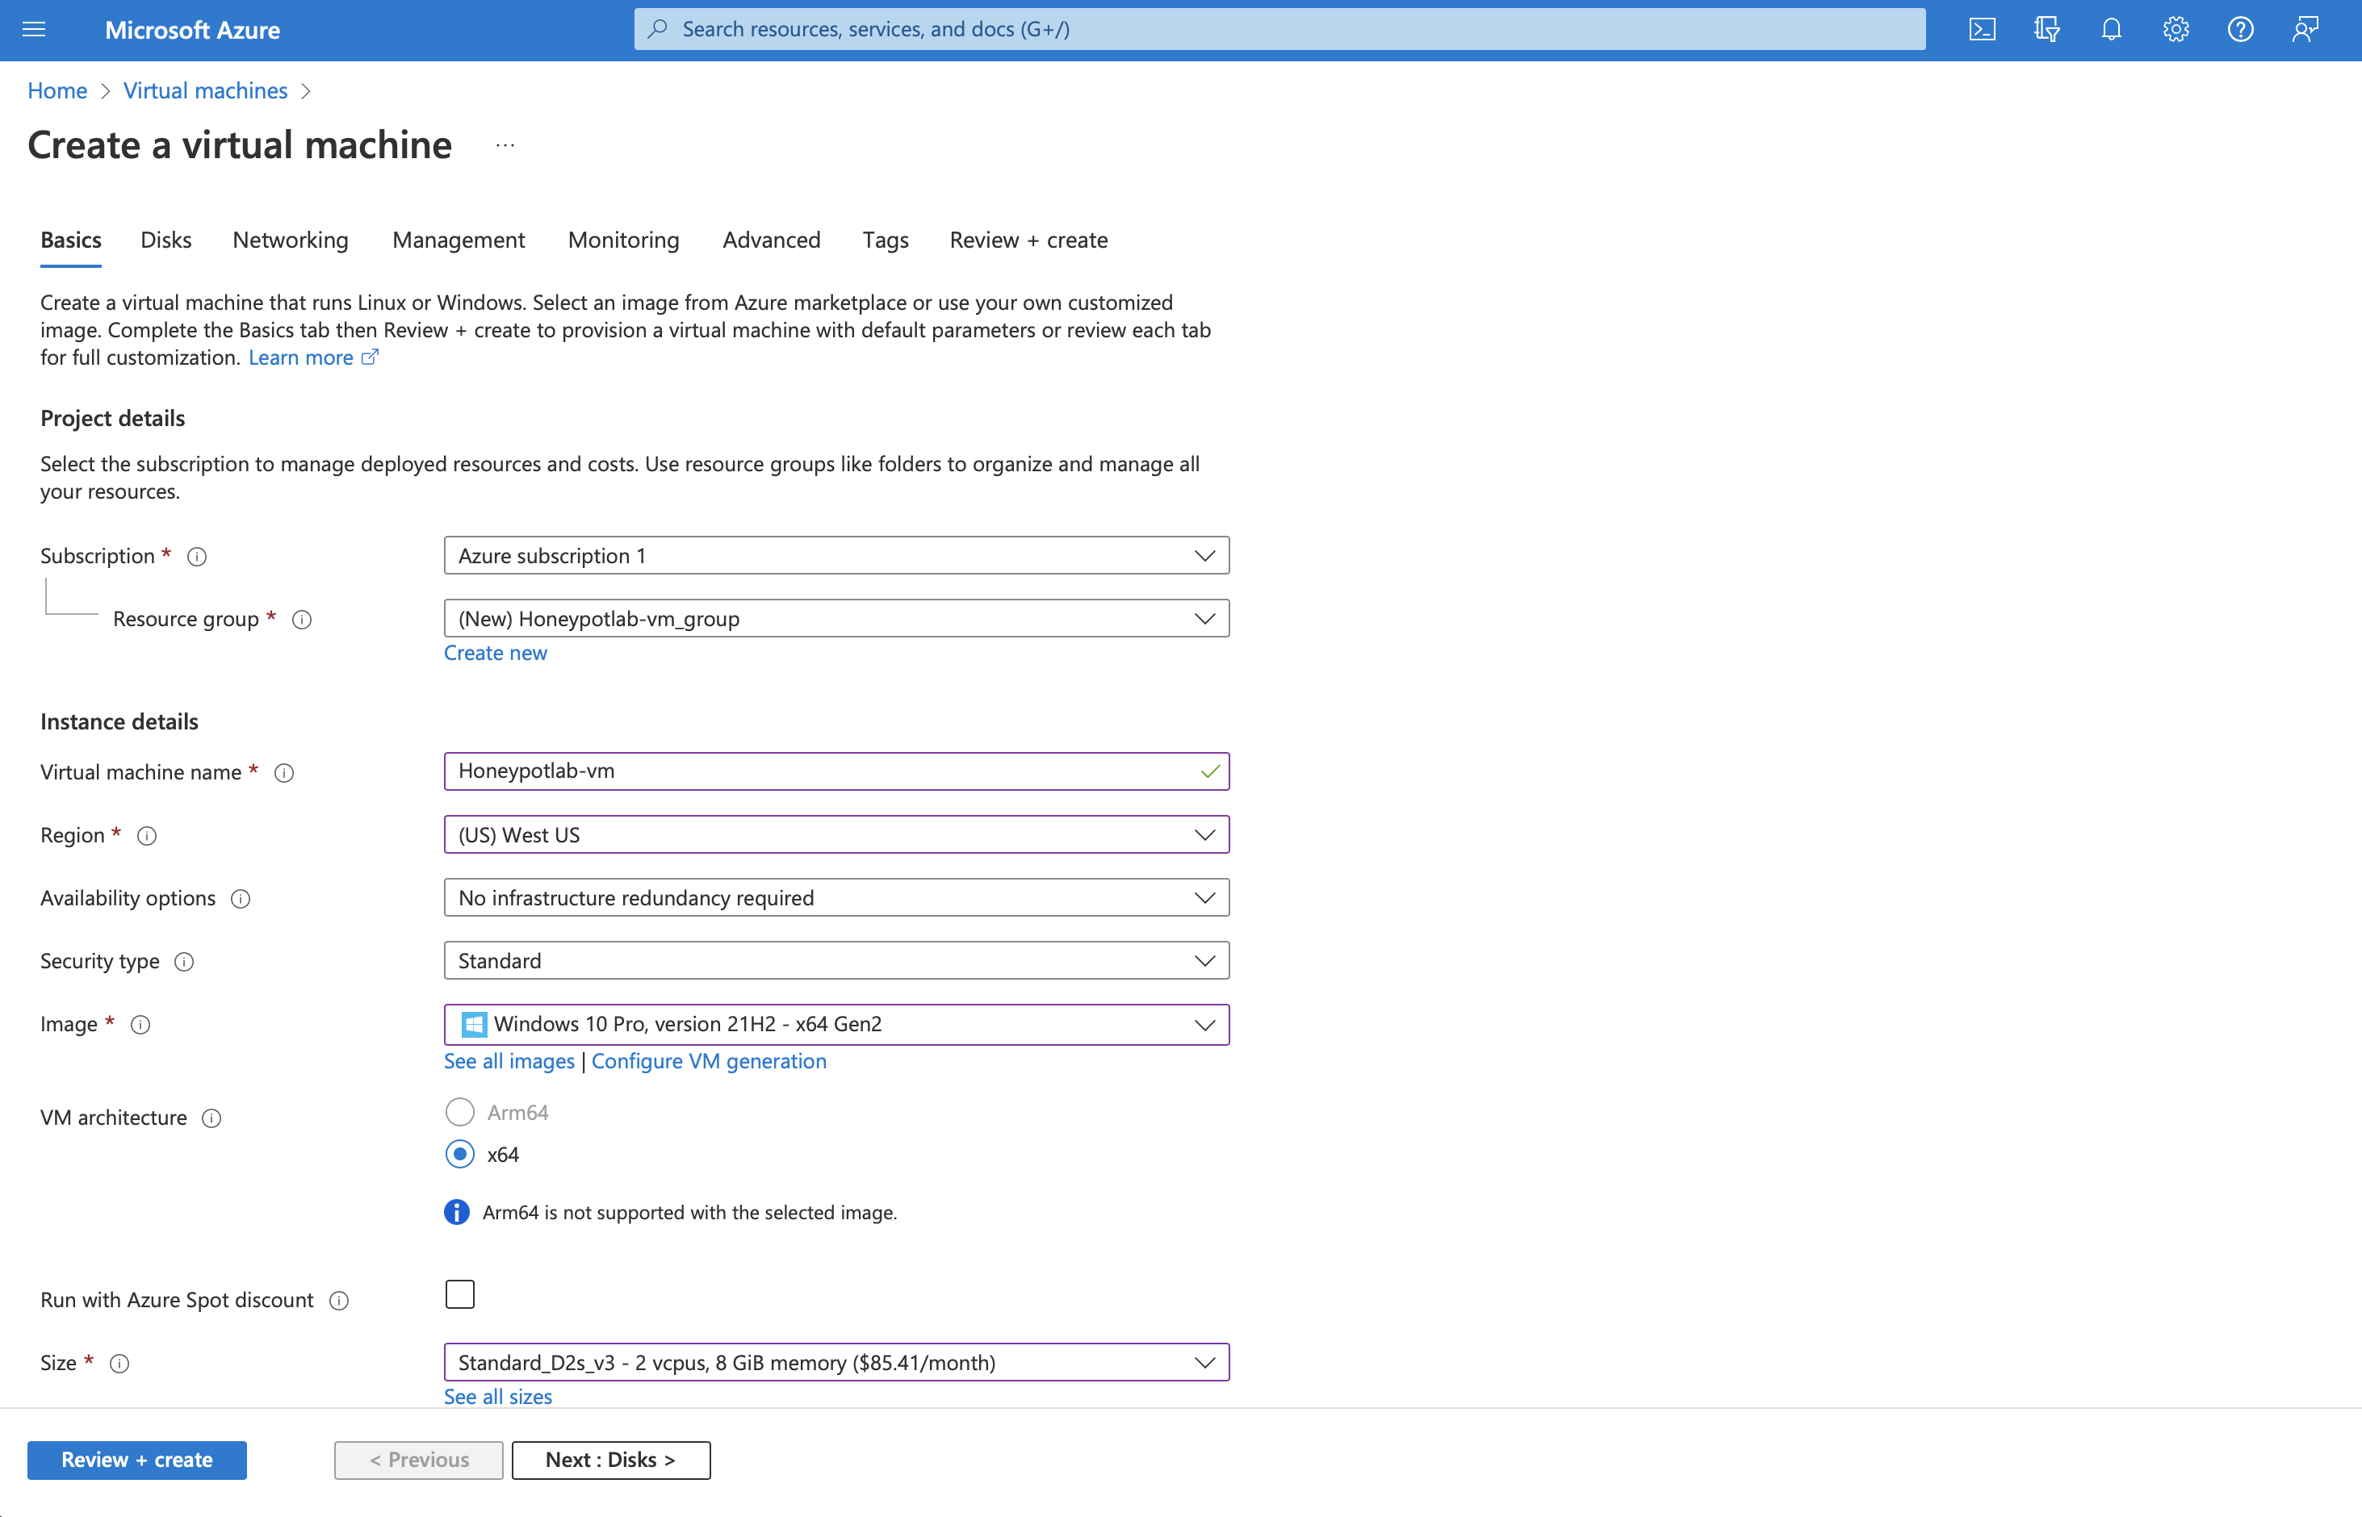This screenshot has height=1517, width=2362.
Task: Show info tooltip for Resource group
Action: (x=303, y=620)
